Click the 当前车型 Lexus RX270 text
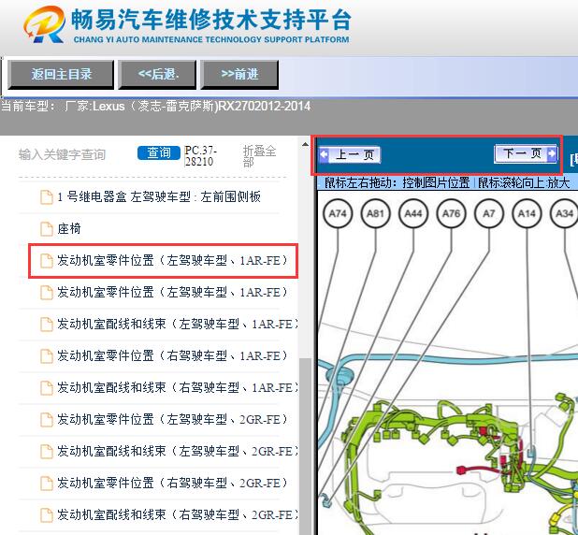This screenshot has width=578, height=535. click(x=155, y=107)
